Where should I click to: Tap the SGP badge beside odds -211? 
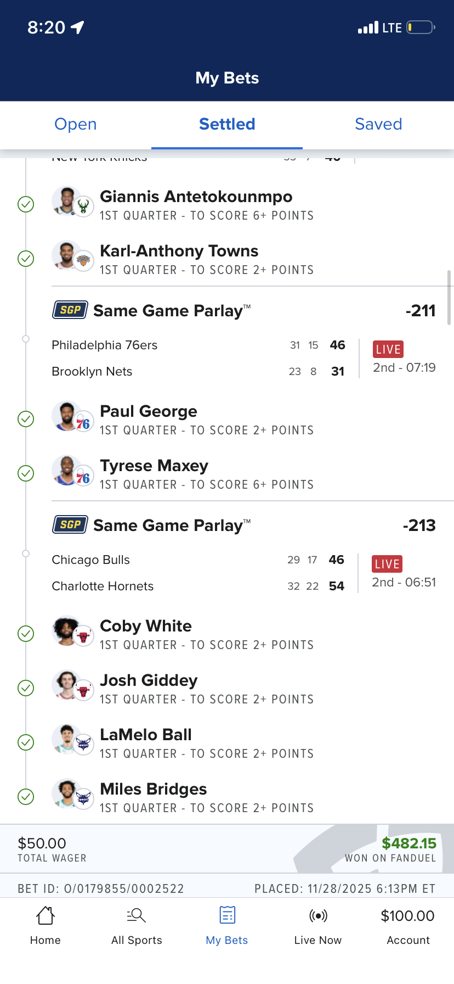pos(70,310)
